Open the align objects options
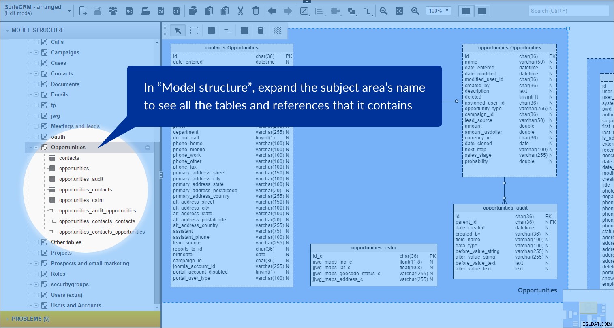 [x=320, y=11]
